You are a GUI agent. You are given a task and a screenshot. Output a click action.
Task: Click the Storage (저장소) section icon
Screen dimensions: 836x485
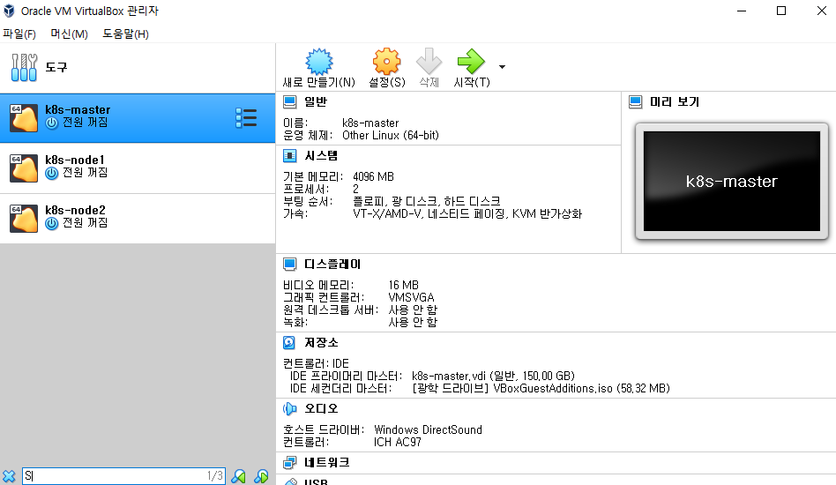(289, 343)
